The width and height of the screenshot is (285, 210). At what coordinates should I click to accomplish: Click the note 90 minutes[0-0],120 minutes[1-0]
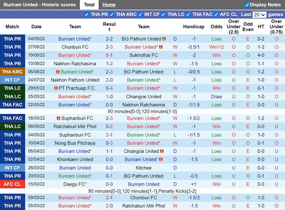[x=142, y=111]
